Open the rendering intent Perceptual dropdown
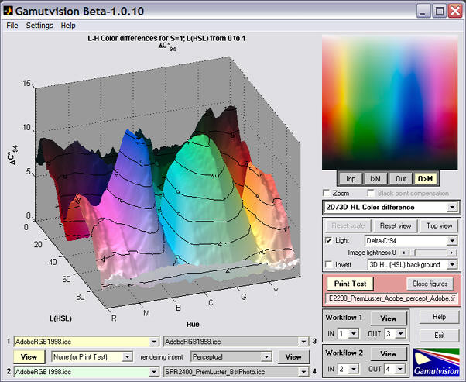The height and width of the screenshot is (382, 466). [x=231, y=356]
